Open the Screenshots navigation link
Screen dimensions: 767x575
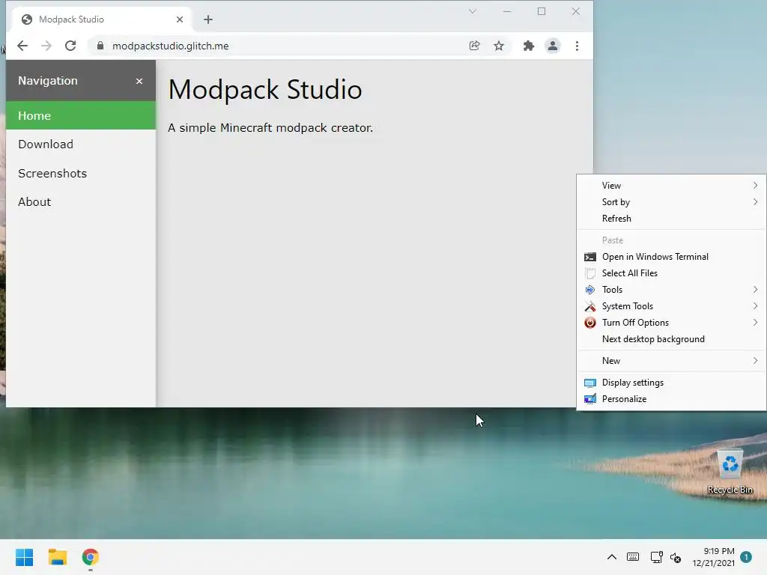click(x=81, y=173)
